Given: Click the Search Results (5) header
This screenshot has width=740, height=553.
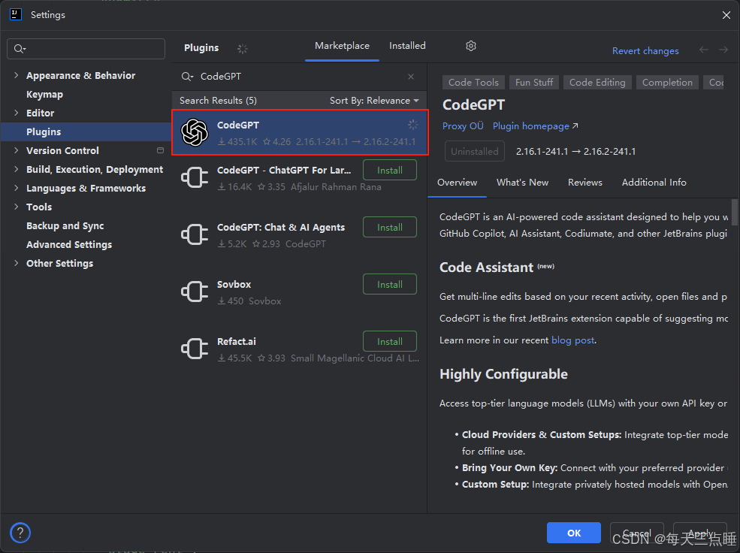Looking at the screenshot, I should click(x=218, y=101).
